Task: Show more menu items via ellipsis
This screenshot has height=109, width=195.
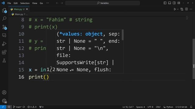Action: pyautogui.click(x=48, y=3)
